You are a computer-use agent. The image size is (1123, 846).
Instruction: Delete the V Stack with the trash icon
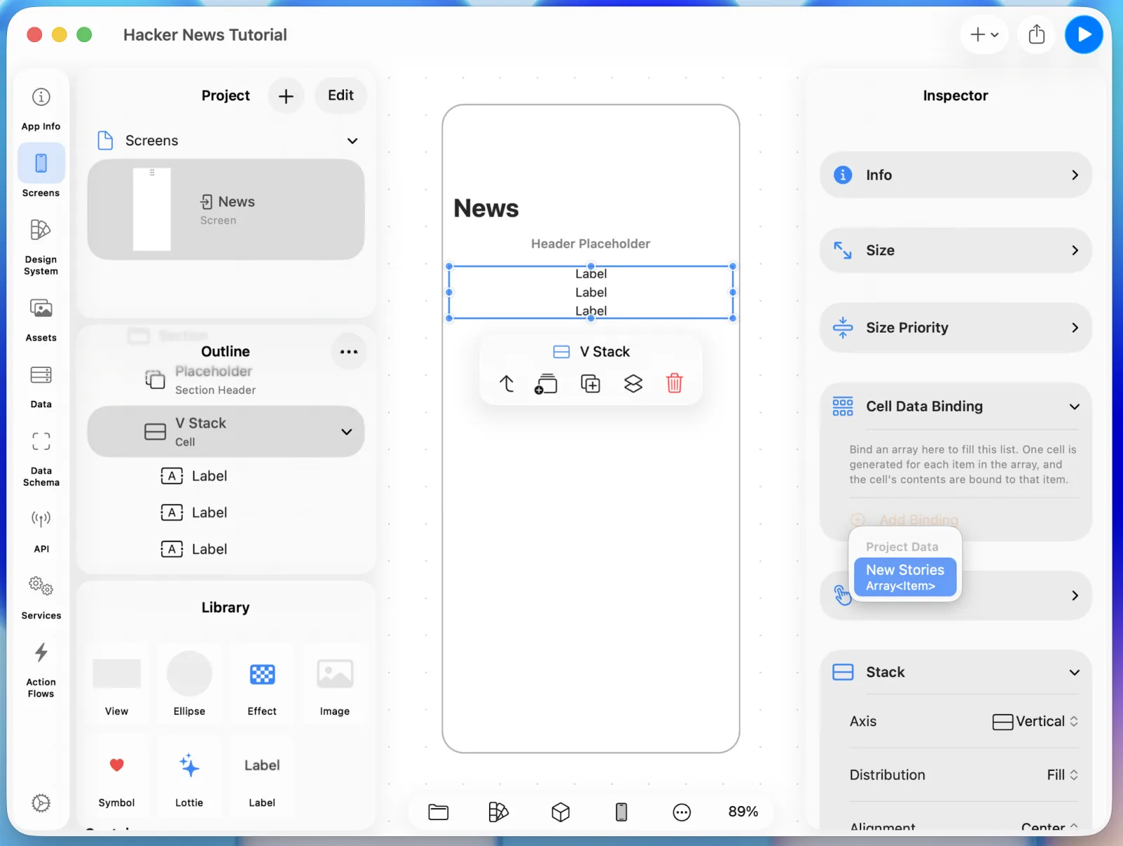[x=674, y=383]
